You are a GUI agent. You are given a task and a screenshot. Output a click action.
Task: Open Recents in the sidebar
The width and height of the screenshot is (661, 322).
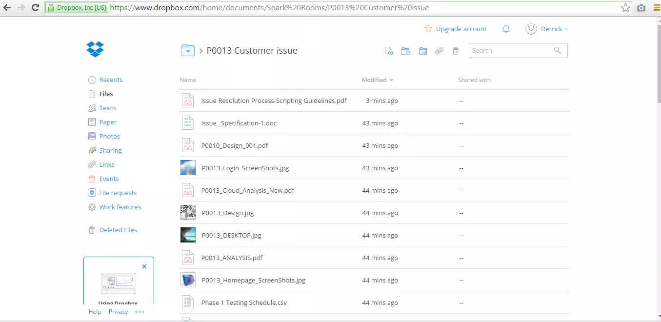coord(111,80)
